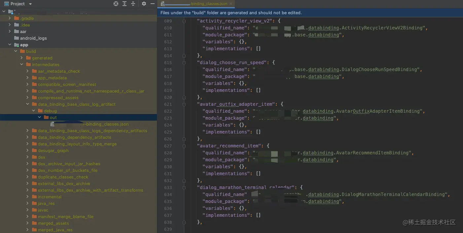Expand the .idea folder
Viewport: 463px width, 233px height.
pos(10,25)
